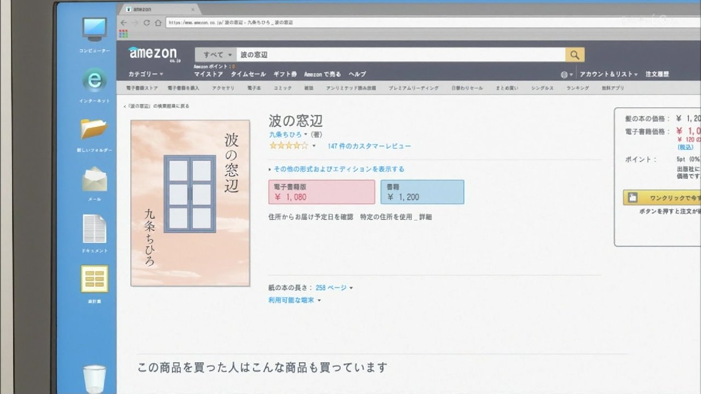Click the browser address bar

pos(433,22)
